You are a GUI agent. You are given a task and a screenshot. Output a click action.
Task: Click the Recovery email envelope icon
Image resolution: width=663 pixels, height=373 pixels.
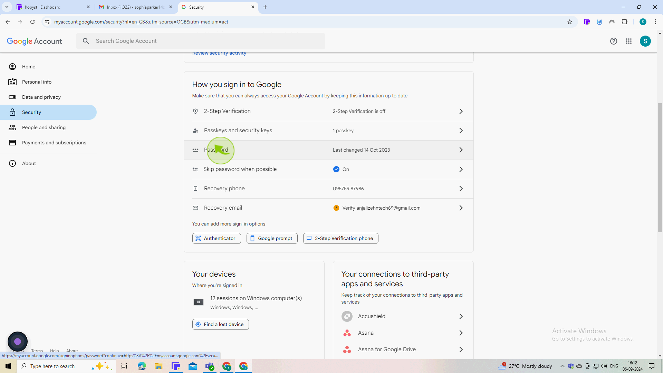(x=195, y=208)
